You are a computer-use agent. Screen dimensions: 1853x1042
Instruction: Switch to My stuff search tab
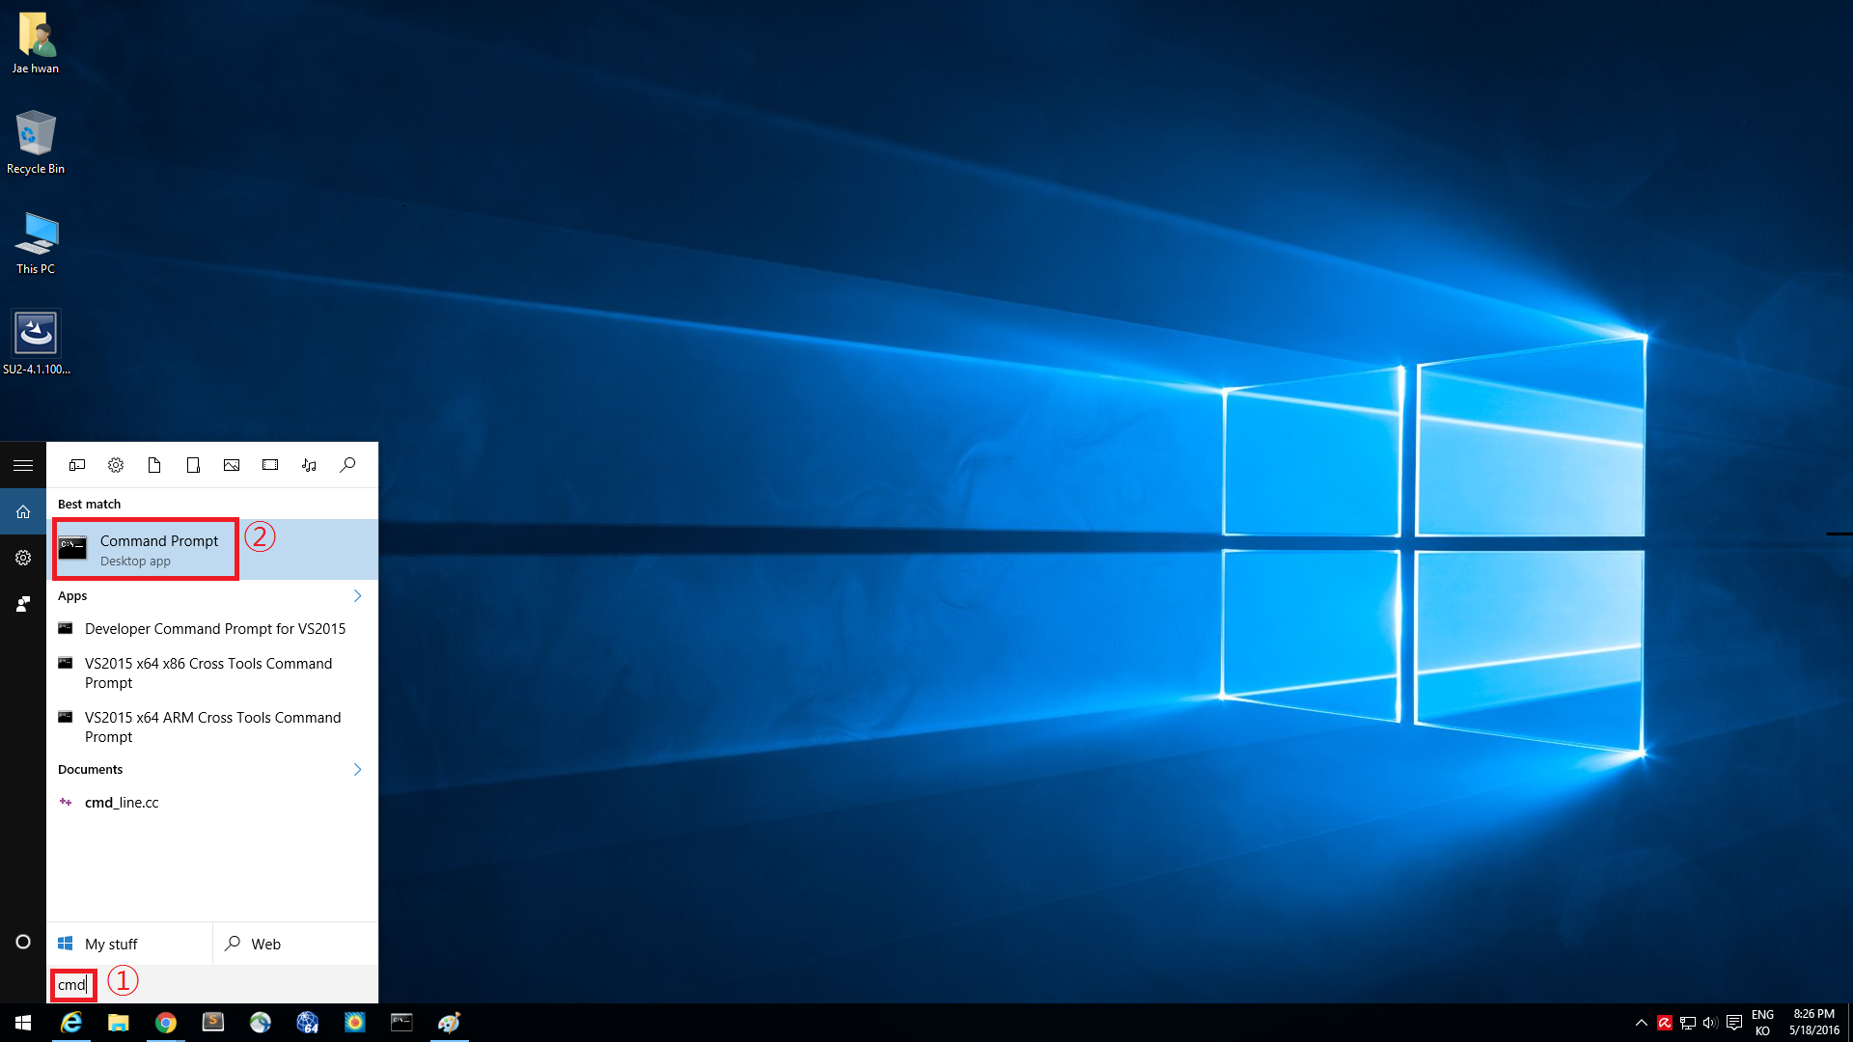click(x=129, y=944)
